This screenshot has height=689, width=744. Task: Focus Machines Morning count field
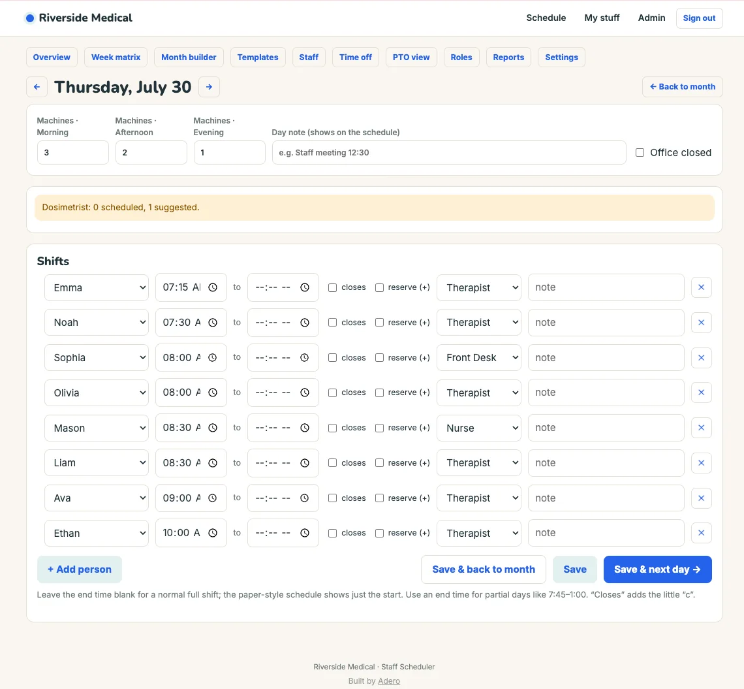[72, 152]
